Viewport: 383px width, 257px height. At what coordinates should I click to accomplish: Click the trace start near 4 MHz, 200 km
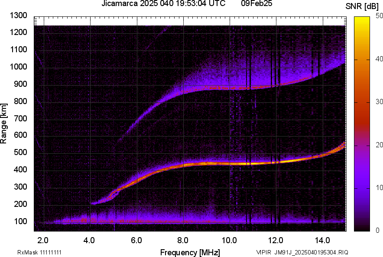click(x=94, y=203)
